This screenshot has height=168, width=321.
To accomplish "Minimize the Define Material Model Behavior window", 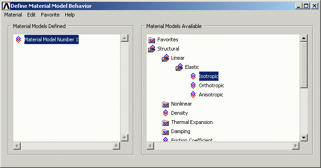I will tap(298, 6).
